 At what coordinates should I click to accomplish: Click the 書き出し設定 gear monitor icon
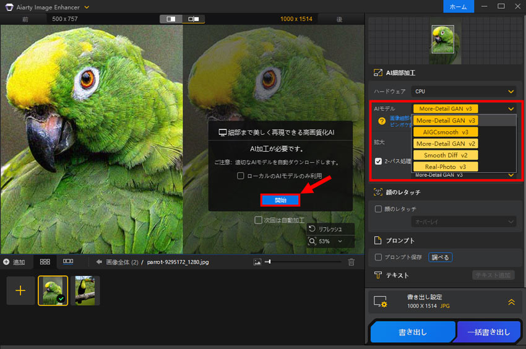point(381,301)
